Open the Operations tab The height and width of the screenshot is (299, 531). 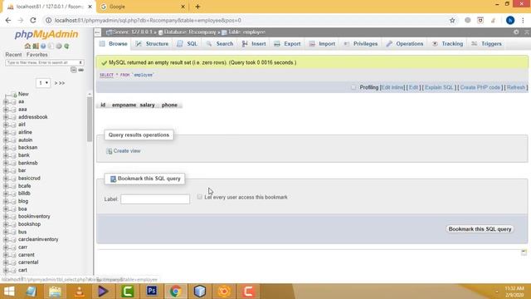tap(405, 44)
